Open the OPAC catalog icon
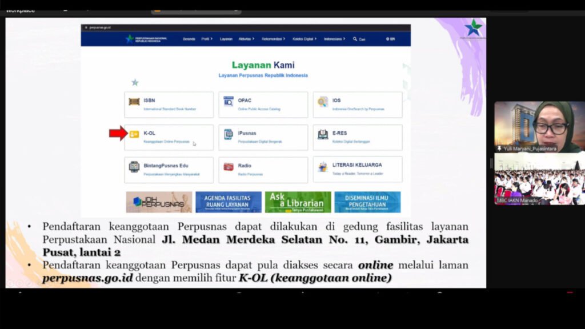 (229, 102)
